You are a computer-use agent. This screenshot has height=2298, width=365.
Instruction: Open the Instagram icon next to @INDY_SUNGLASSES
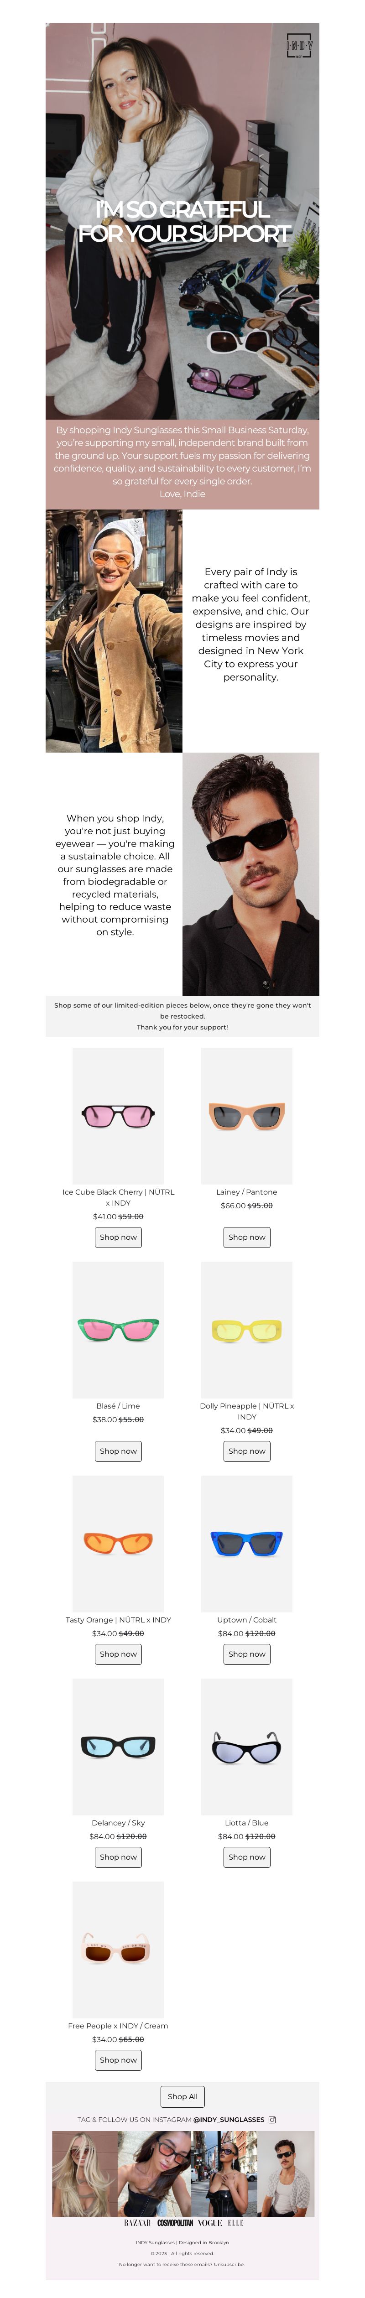272,2119
